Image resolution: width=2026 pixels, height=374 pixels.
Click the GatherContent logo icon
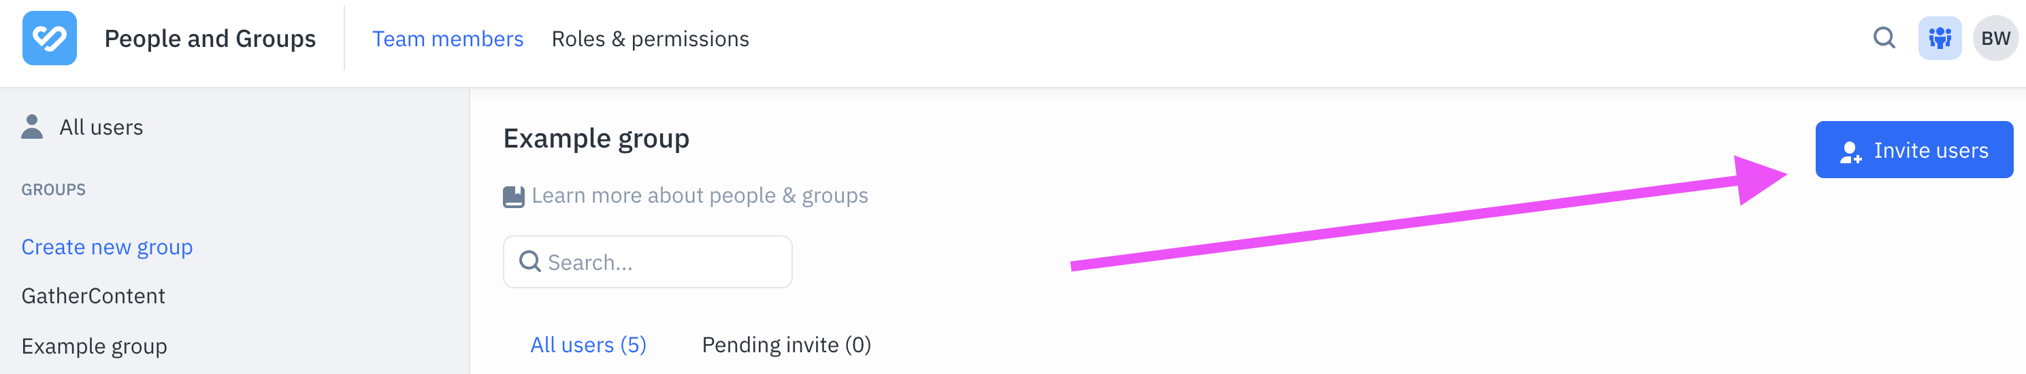[x=50, y=39]
